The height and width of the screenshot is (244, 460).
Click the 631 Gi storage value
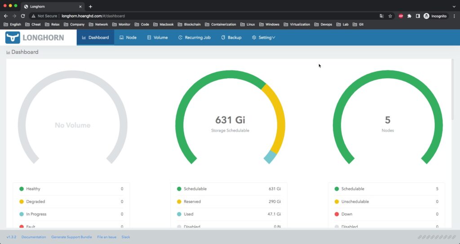pyautogui.click(x=230, y=120)
